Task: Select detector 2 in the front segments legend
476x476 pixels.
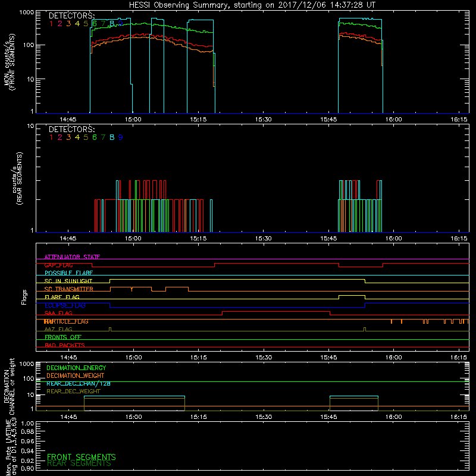Action: 60,24
